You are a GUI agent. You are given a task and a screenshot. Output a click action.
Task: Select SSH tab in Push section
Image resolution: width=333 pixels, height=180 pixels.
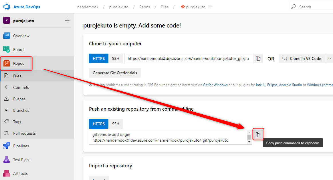point(116,124)
